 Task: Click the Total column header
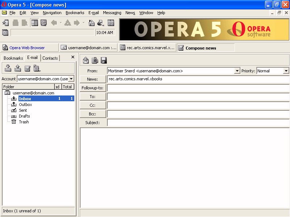tap(67, 87)
